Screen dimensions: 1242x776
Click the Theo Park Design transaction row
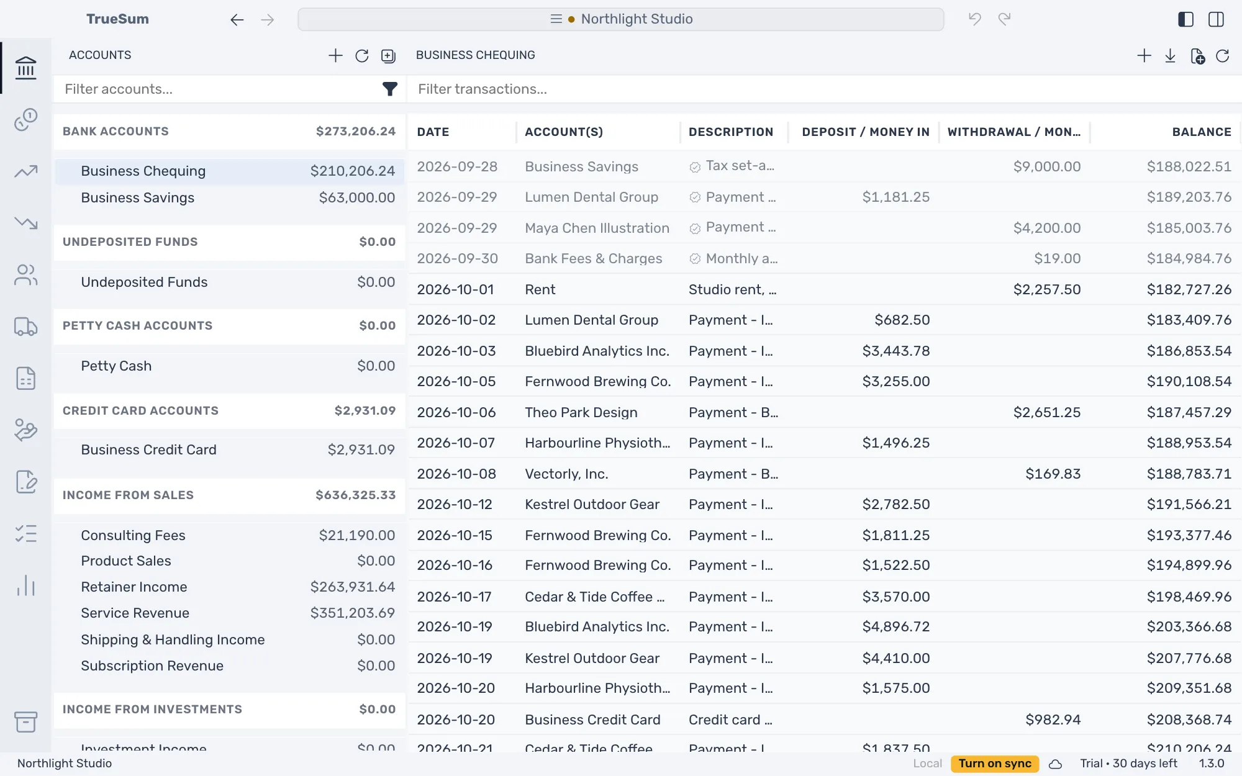tap(824, 413)
